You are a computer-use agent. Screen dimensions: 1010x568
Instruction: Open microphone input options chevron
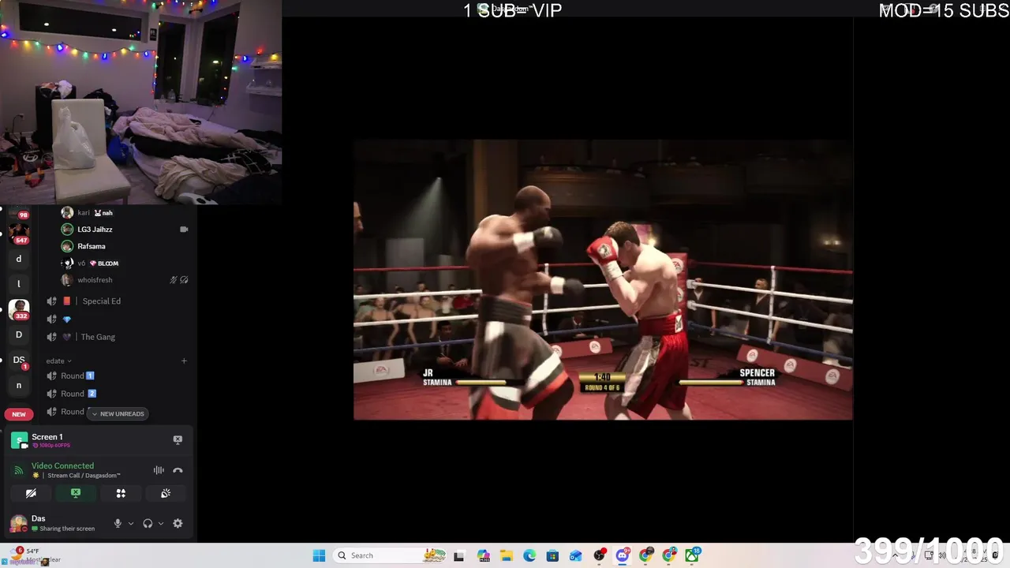[x=131, y=523]
